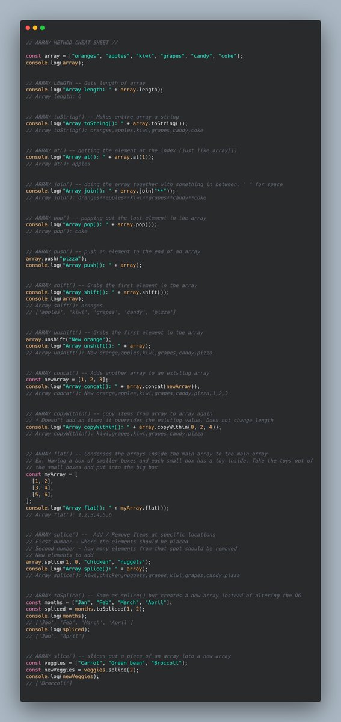Select the 'Array join(): oranges**apples' output comment
This screenshot has height=722, width=341.
pos(116,197)
